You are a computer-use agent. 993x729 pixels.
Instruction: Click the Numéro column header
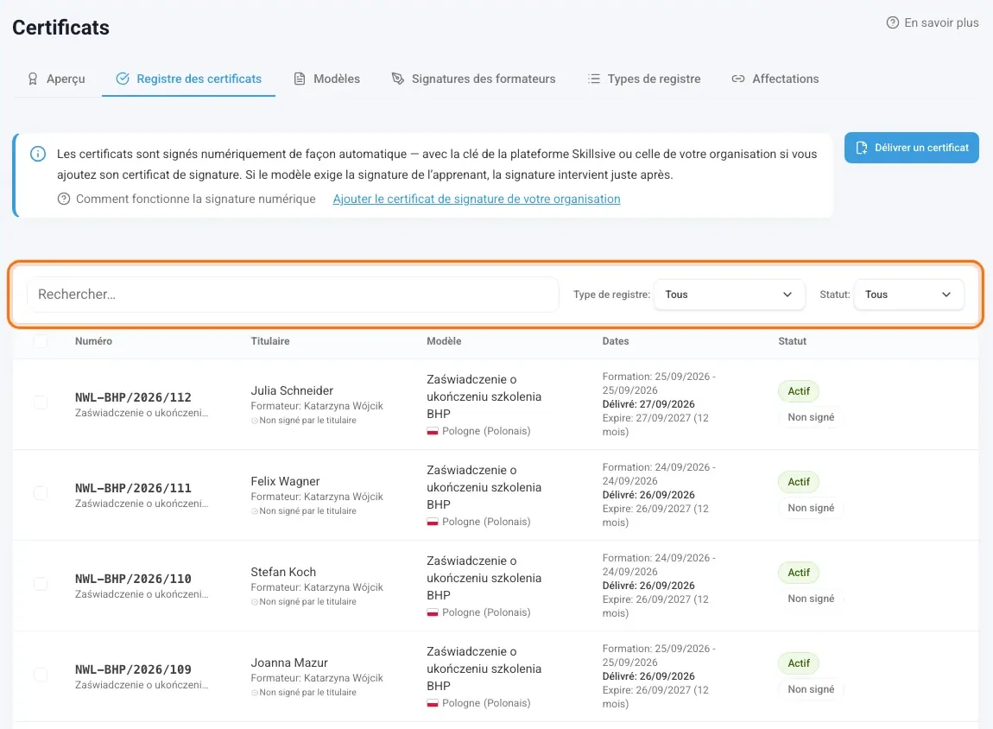[93, 341]
